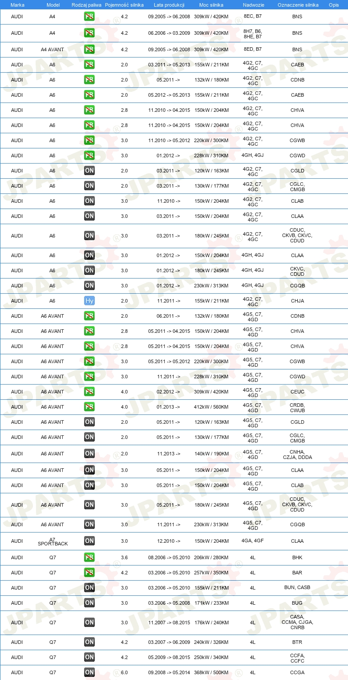Click the 8ED, B7 body cell
This screenshot has height=680, width=348.
pos(253,49)
